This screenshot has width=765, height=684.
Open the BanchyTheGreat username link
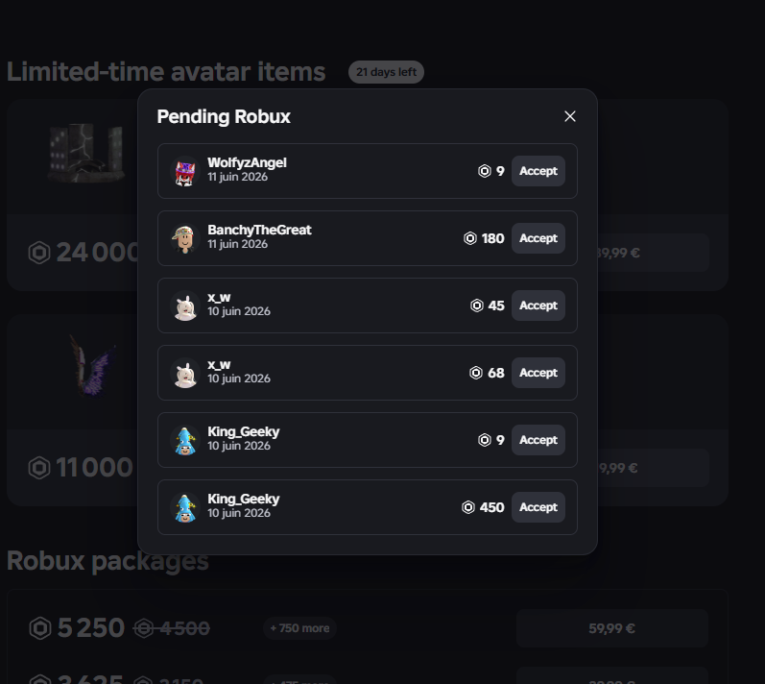259,230
